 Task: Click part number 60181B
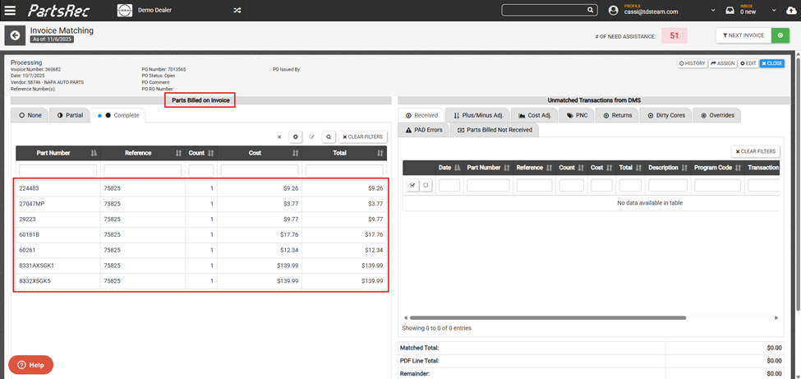click(30, 235)
